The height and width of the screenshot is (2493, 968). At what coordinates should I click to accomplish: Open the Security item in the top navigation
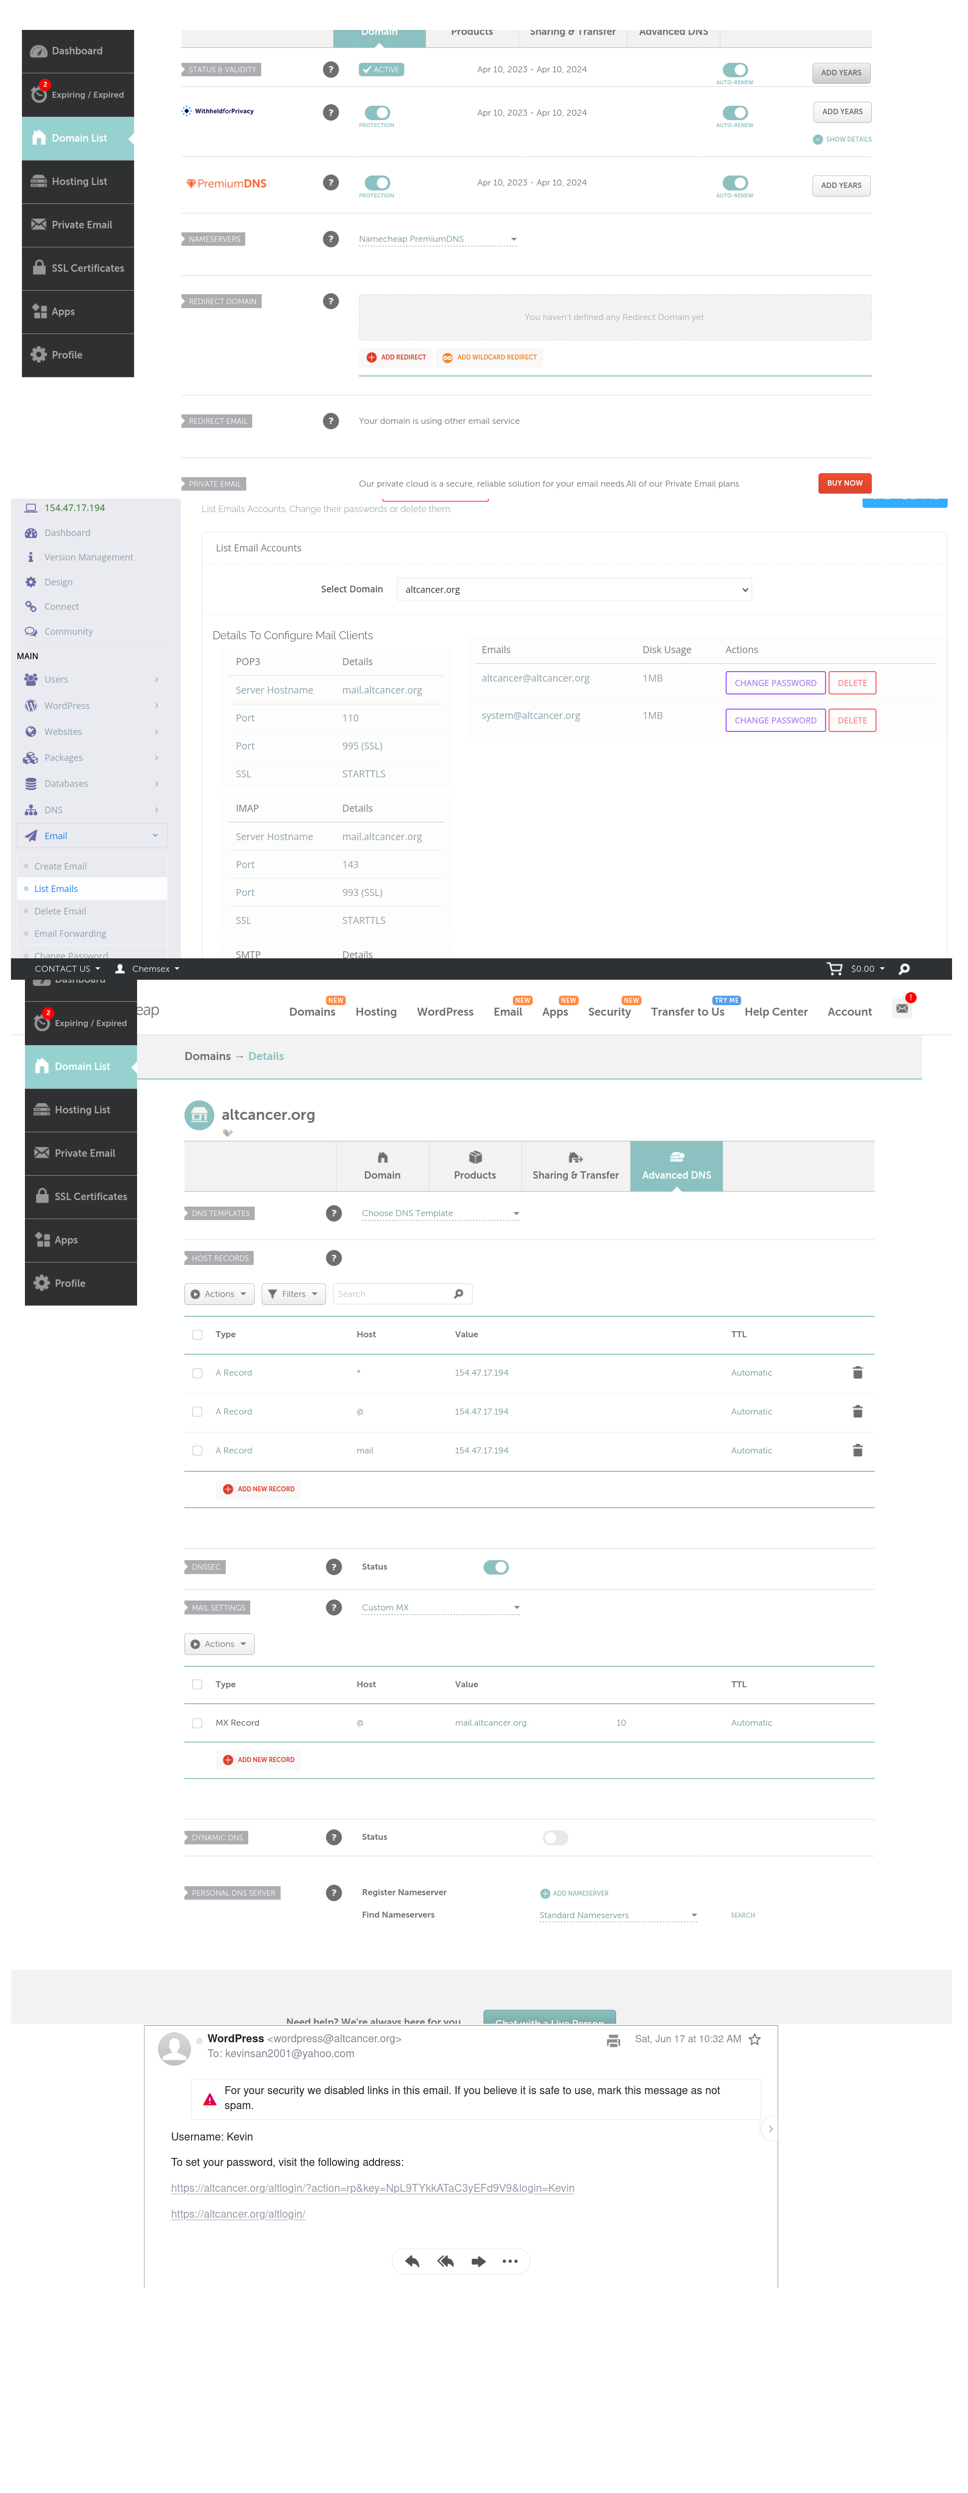coord(609,1011)
